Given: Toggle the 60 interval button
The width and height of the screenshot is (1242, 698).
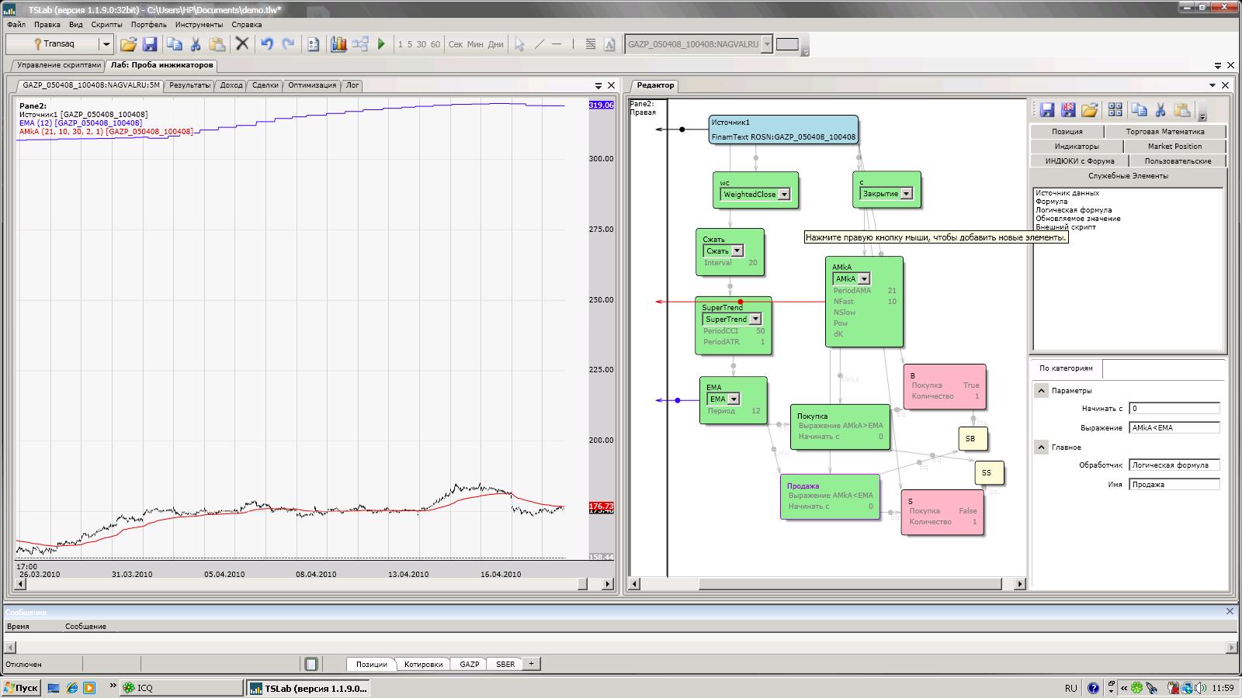Looking at the screenshot, I should click(435, 44).
